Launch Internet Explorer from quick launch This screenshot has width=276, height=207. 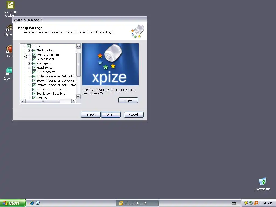(32, 203)
